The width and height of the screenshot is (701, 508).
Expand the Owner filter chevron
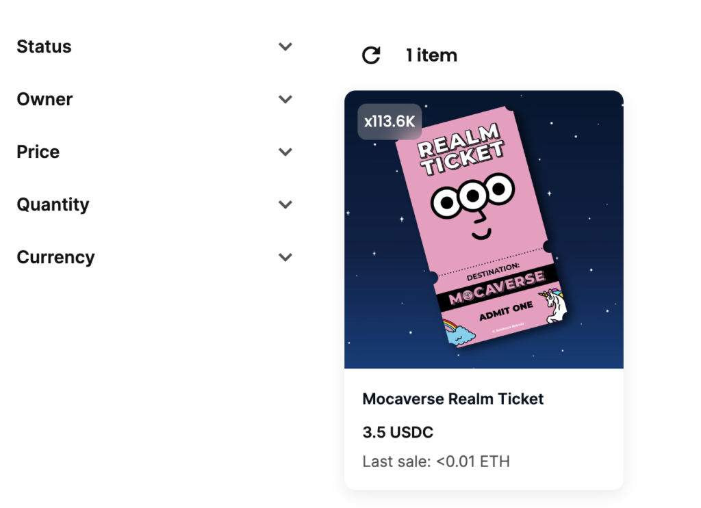pos(285,99)
